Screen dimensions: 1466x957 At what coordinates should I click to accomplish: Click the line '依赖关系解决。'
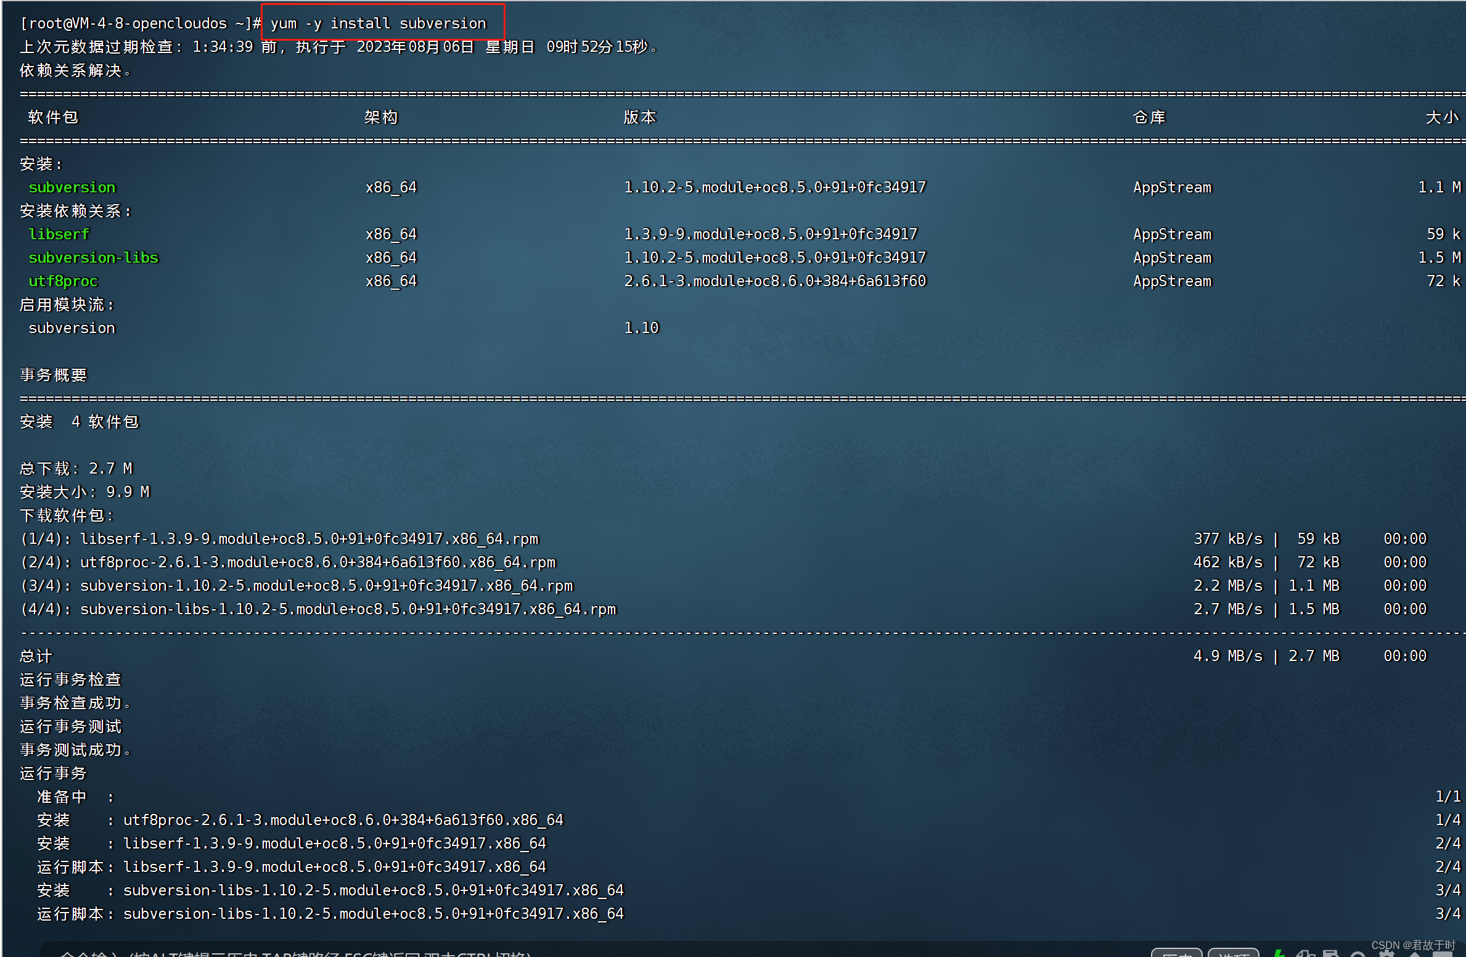point(76,70)
